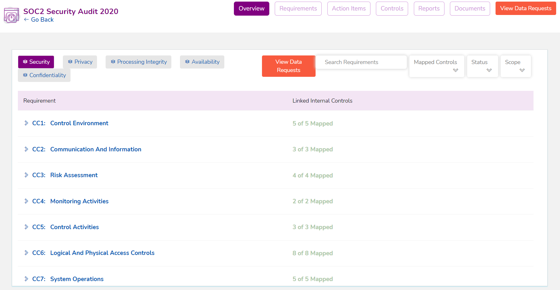The image size is (560, 290).
Task: Click the Go Back link
Action: click(39, 19)
